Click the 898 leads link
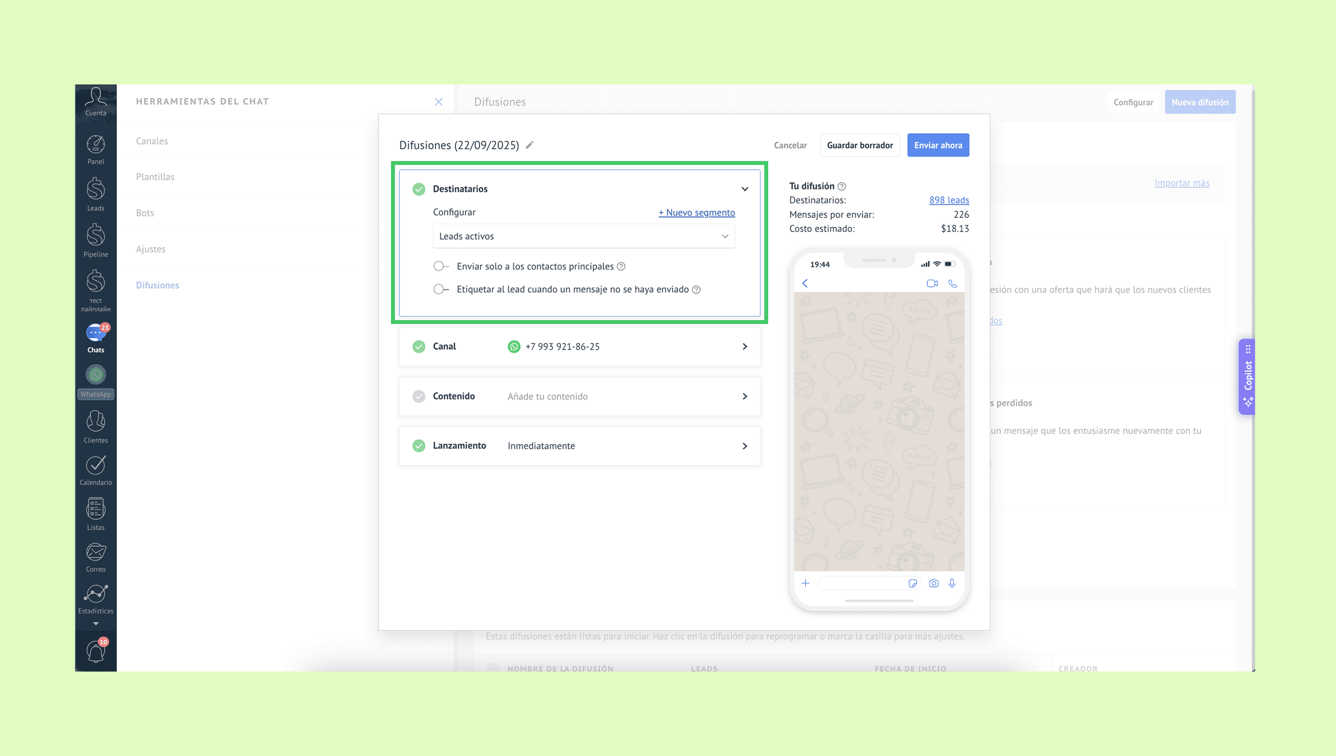Viewport: 1336px width, 756px height. [x=948, y=200]
